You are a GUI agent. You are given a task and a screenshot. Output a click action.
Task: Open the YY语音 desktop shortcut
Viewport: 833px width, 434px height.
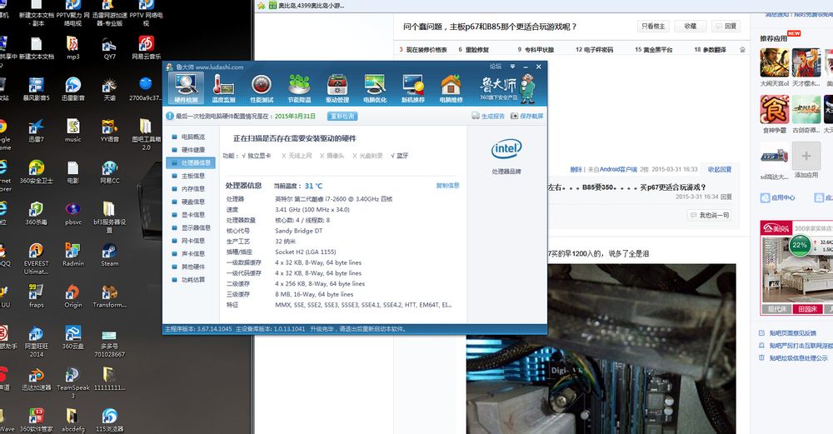coord(109,130)
